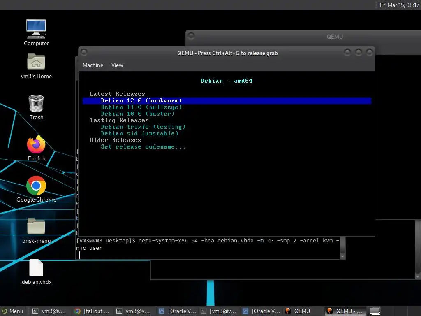Switch to first [Oracle V... taskbar item

(x=177, y=311)
